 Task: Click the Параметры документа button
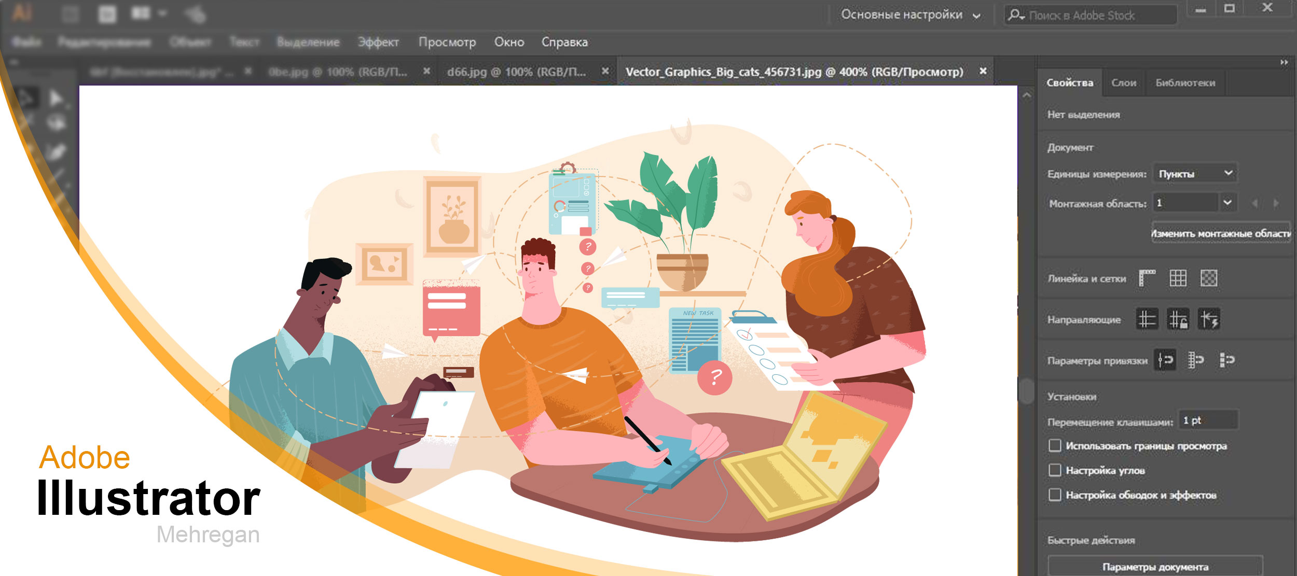[x=1155, y=567]
